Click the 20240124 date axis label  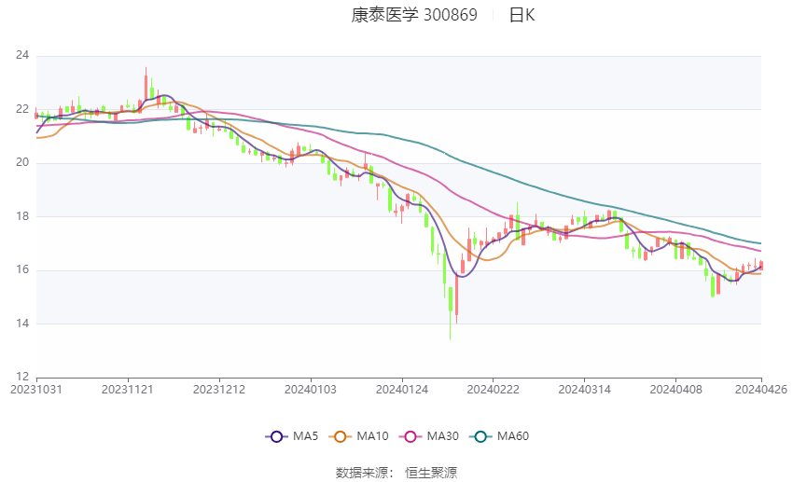click(x=402, y=390)
